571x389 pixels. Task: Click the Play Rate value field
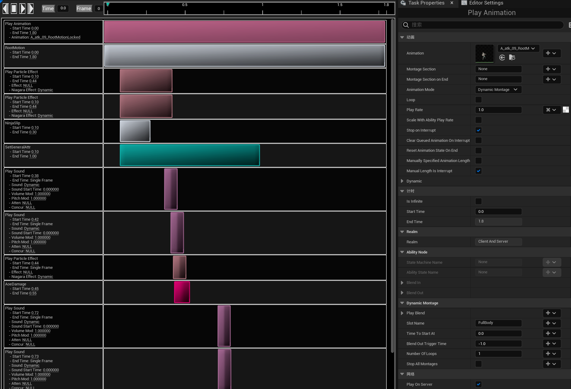[498, 110]
